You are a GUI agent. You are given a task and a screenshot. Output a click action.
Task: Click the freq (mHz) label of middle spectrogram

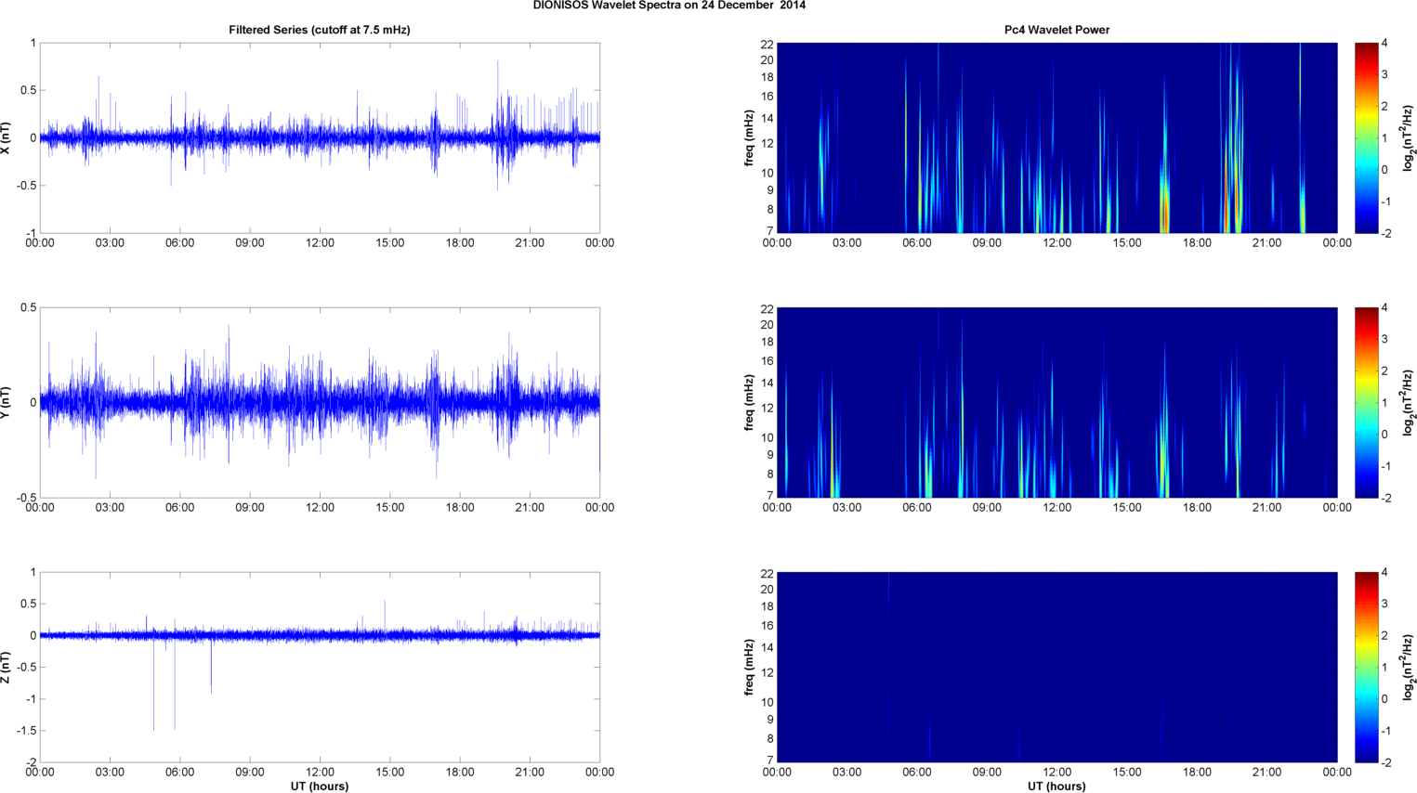[x=749, y=402]
